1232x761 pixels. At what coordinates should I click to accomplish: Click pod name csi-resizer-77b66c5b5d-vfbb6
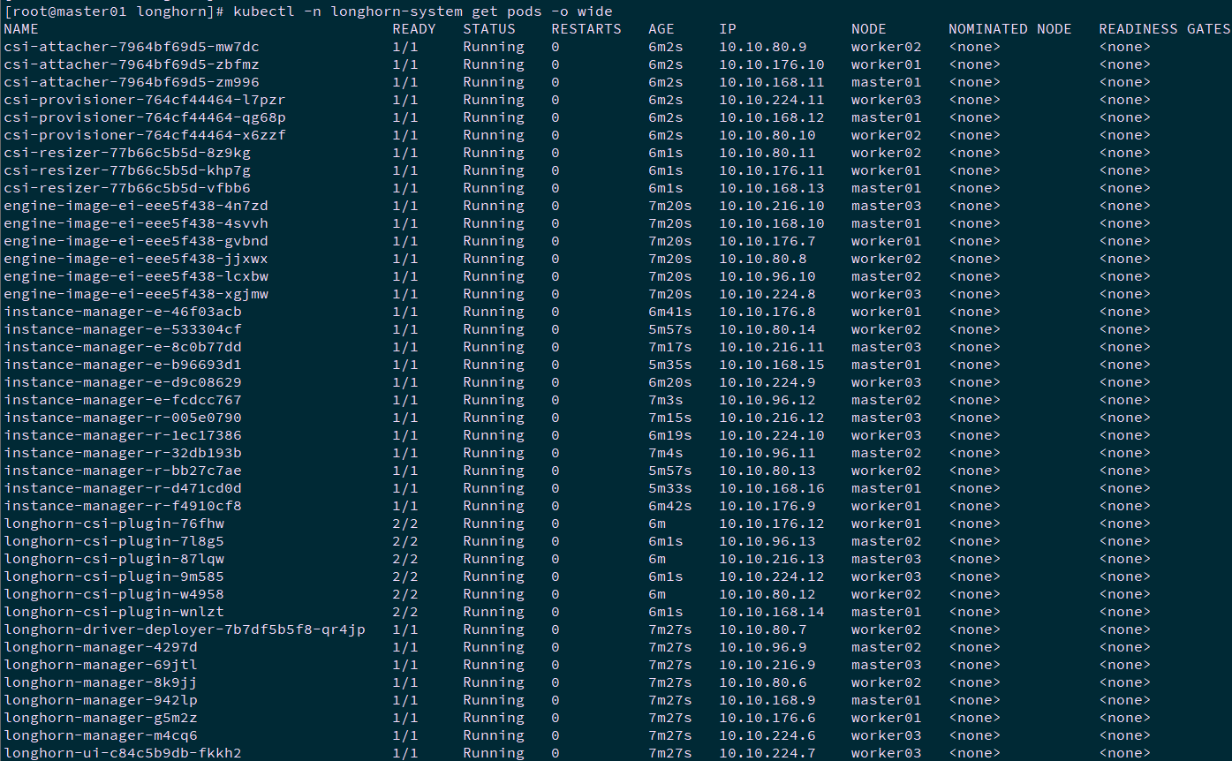pos(127,188)
